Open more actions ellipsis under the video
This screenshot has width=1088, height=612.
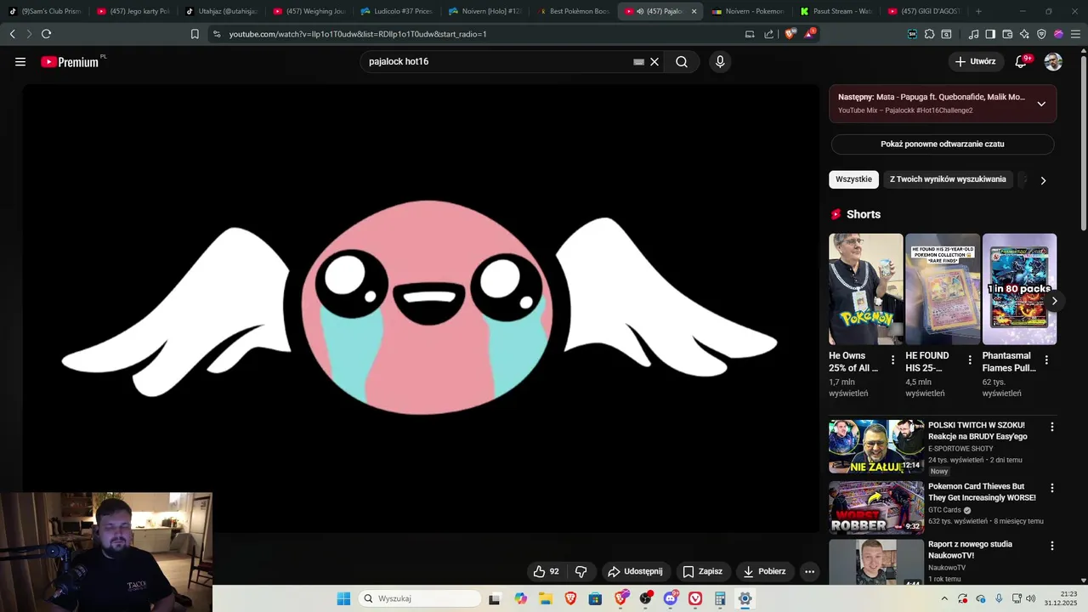pos(809,571)
